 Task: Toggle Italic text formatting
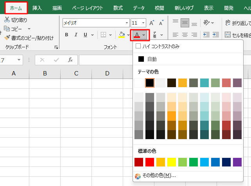(76, 35)
